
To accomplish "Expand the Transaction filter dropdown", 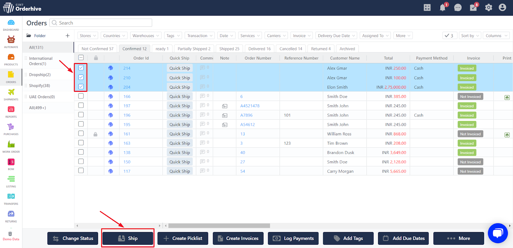I will (200, 36).
